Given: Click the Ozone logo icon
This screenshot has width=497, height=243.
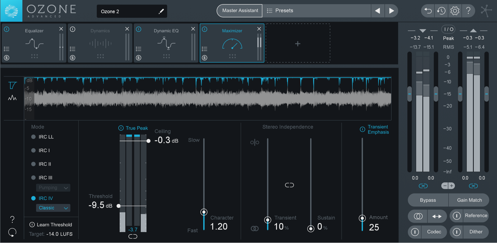Looking at the screenshot, I should coord(11,11).
